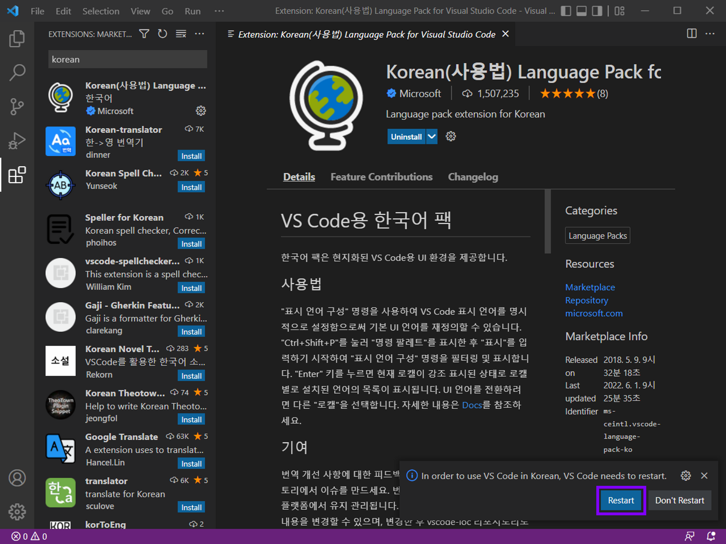Filter extensions with the funnel icon
The width and height of the screenshot is (726, 544).
(x=144, y=34)
